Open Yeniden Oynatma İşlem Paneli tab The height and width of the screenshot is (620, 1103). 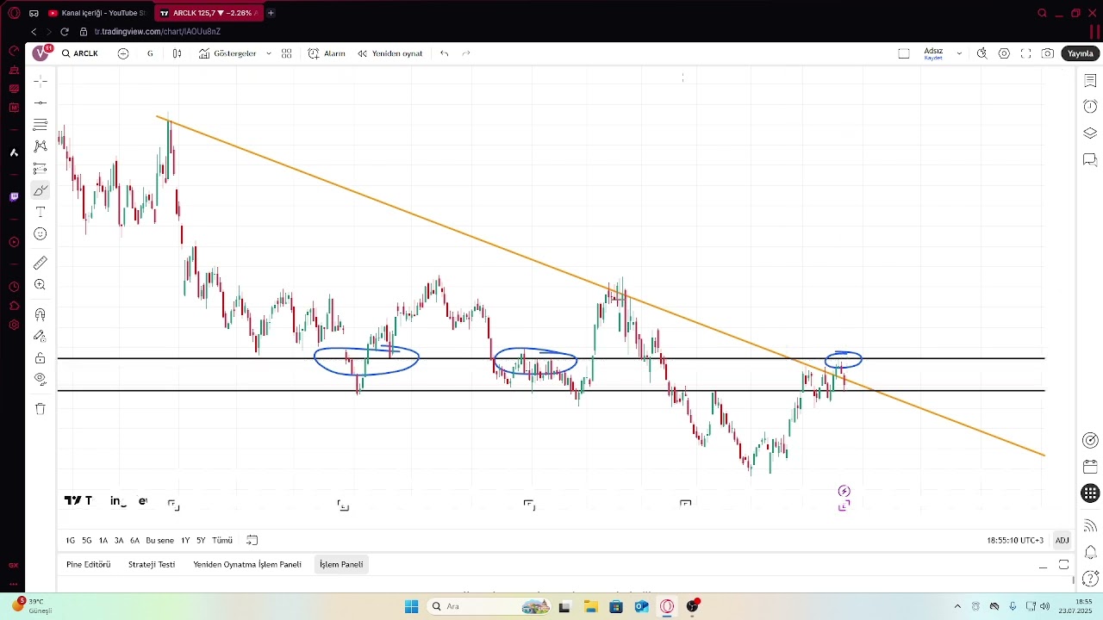coord(247,565)
